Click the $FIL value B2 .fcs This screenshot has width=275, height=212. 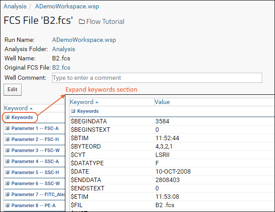(x=165, y=205)
